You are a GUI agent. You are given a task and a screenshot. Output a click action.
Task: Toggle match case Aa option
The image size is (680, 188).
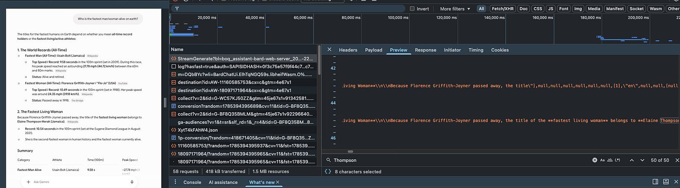click(x=603, y=160)
